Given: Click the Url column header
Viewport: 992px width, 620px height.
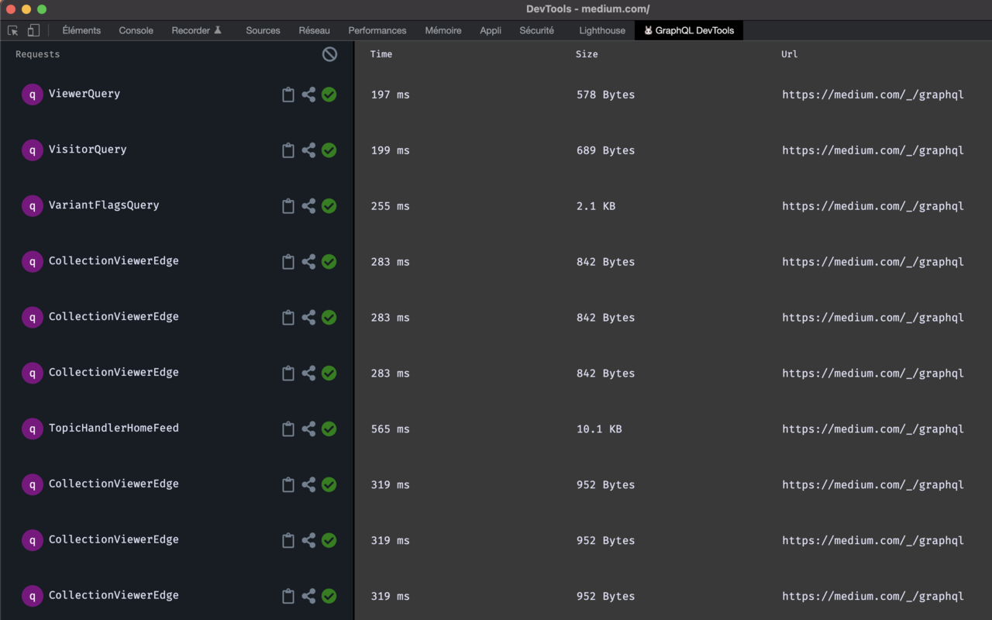Looking at the screenshot, I should point(790,54).
